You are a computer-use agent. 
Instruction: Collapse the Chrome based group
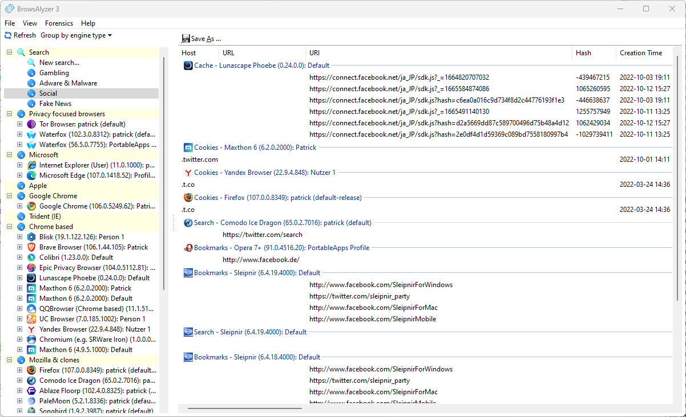click(x=9, y=227)
